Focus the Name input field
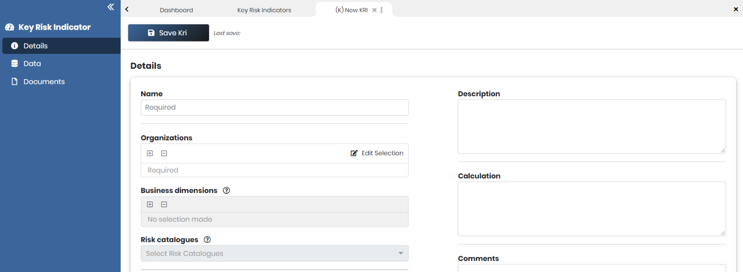Image resolution: width=743 pixels, height=272 pixels. pos(275,108)
